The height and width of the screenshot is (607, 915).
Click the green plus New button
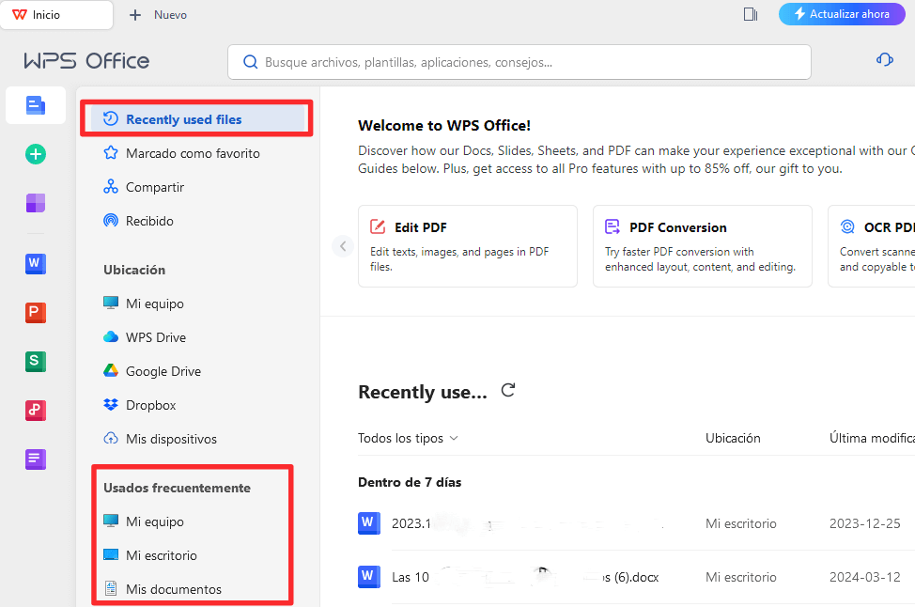36,154
